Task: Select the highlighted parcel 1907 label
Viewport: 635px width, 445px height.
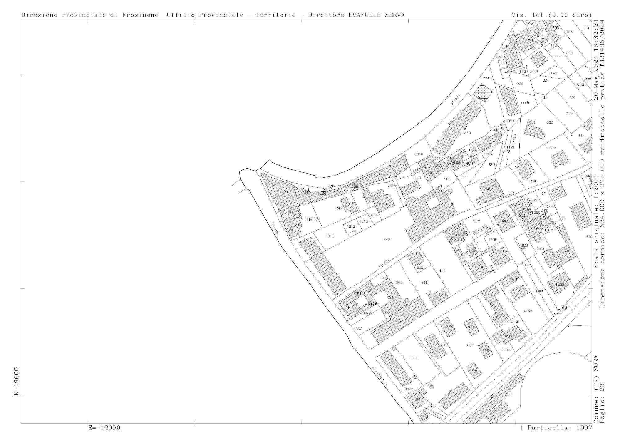Action: click(312, 220)
